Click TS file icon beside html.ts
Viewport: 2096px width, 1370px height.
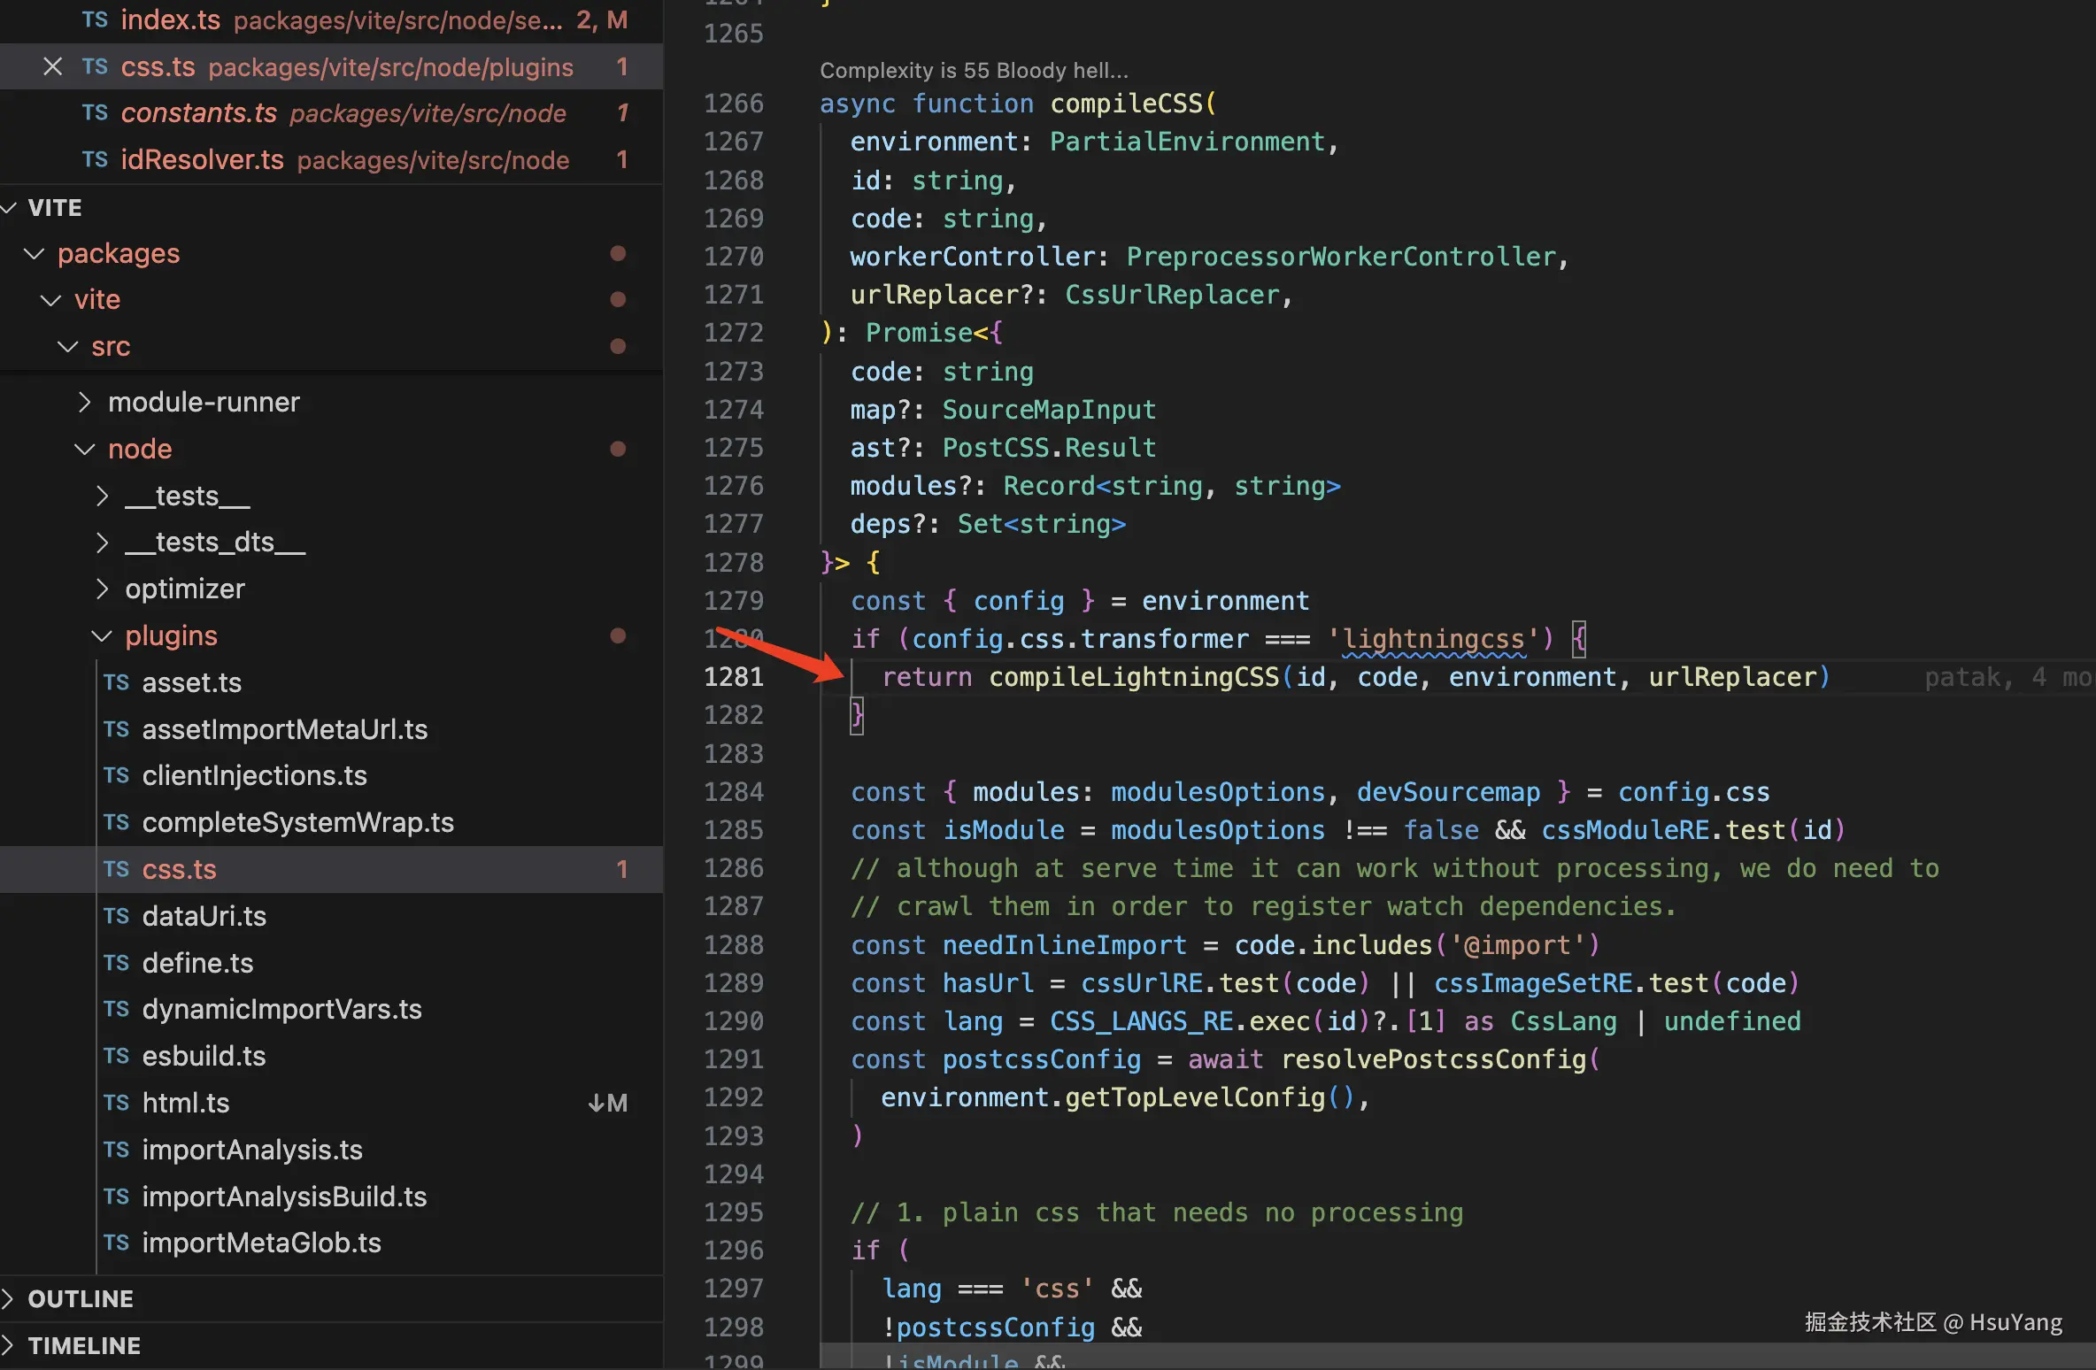[x=116, y=1103]
